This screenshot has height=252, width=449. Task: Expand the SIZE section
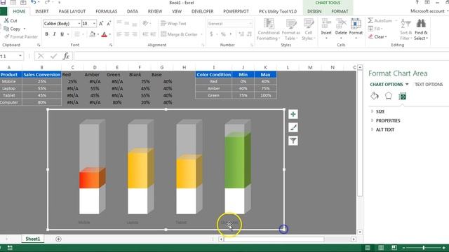tap(380, 111)
